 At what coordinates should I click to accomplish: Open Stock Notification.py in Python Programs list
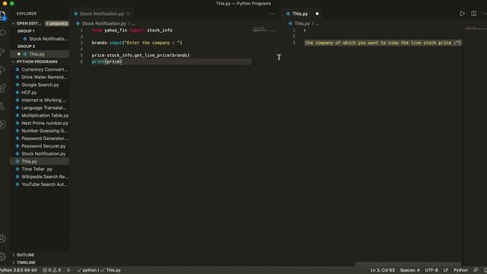pos(43,154)
